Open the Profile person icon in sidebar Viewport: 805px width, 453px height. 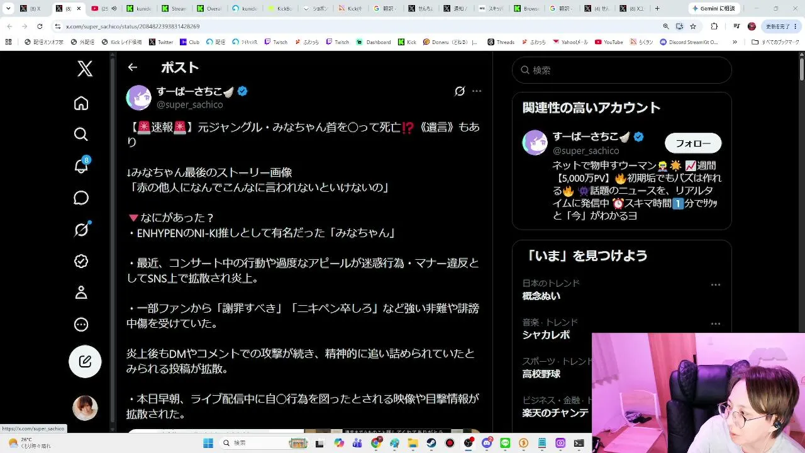(x=81, y=293)
